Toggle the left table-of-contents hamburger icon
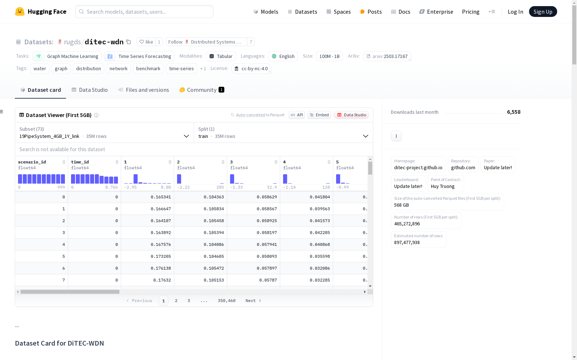This screenshot has width=577, height=360. click(1, 112)
